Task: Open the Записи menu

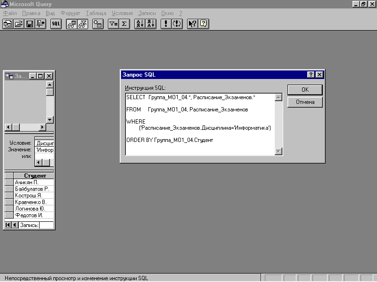Action: [147, 13]
